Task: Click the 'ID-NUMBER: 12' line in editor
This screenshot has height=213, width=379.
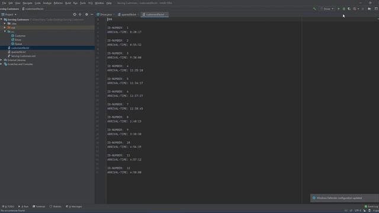Action: 118,168
